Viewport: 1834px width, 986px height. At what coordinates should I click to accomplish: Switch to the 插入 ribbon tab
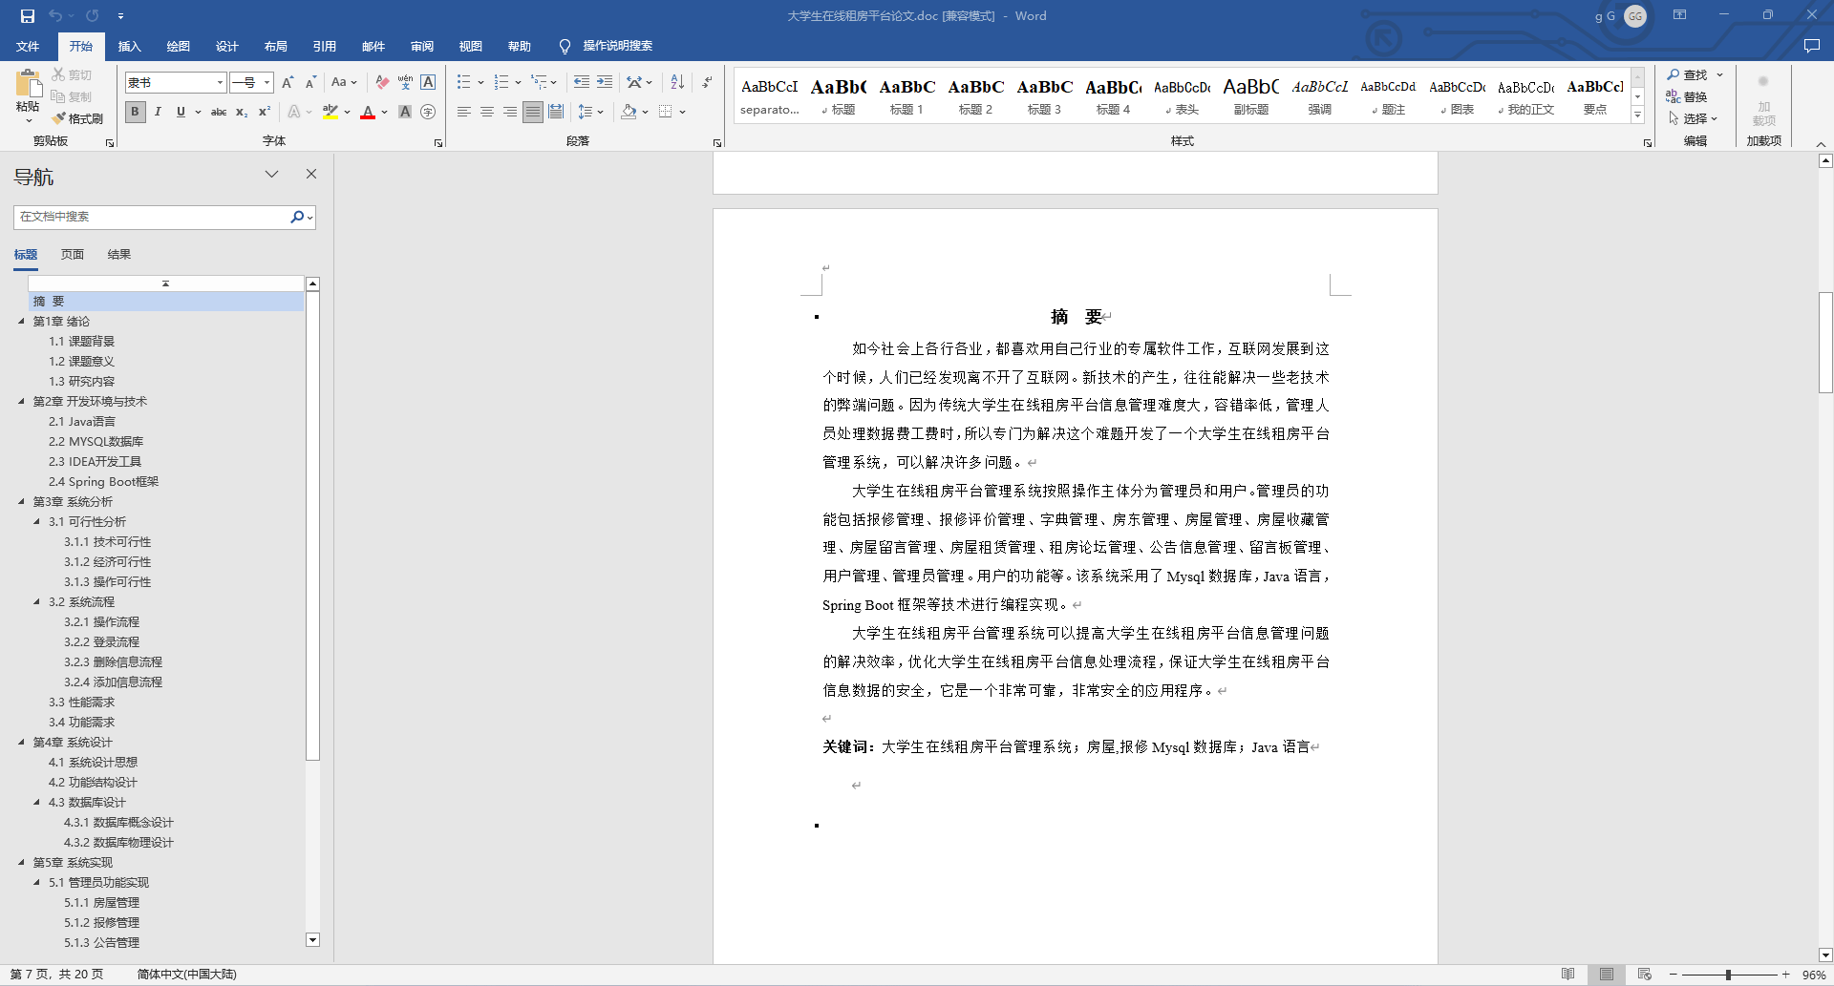[129, 46]
